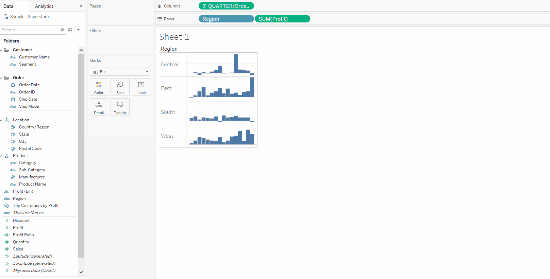Click the Color button in Marks card
Image resolution: width=550 pixels, height=279 pixels.
[99, 87]
